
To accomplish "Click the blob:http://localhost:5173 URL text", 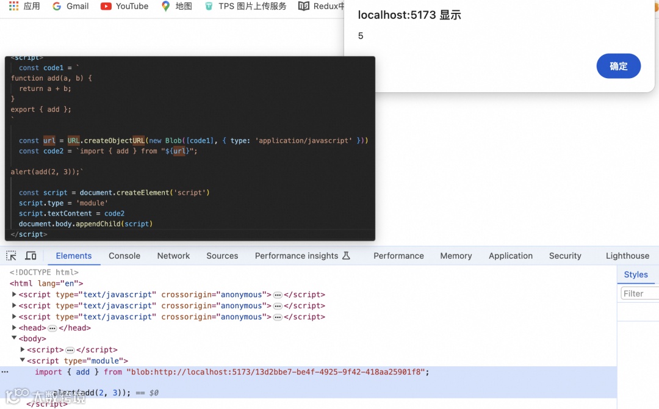I will pyautogui.click(x=276, y=372).
